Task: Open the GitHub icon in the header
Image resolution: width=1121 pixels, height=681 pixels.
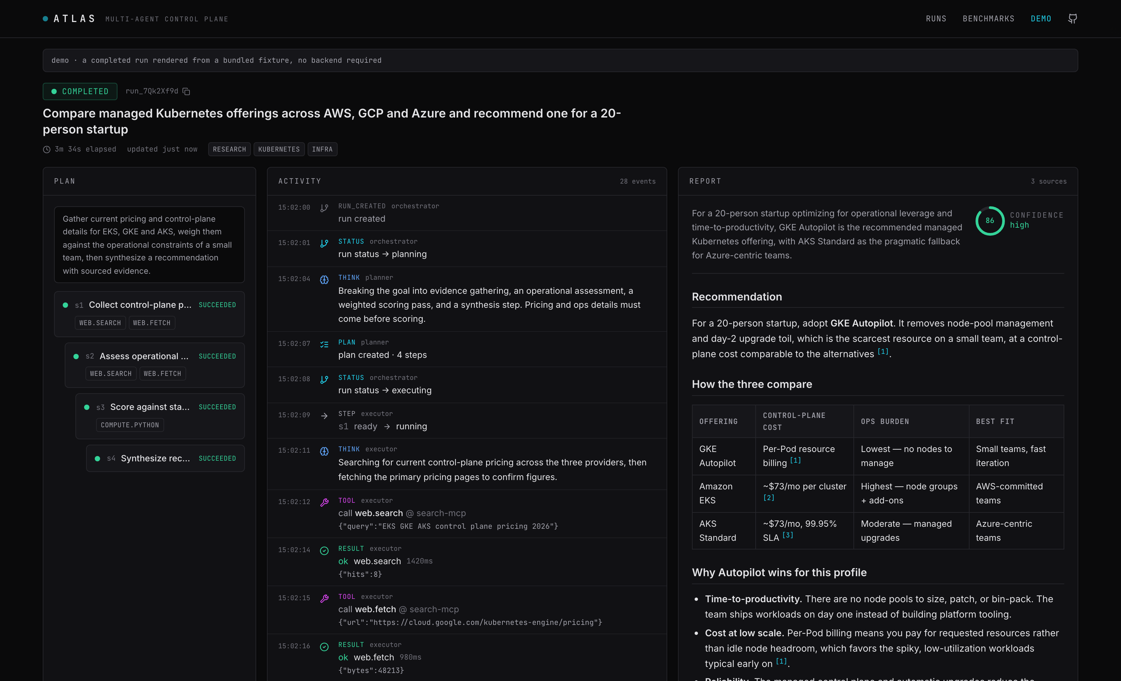Action: [1072, 19]
